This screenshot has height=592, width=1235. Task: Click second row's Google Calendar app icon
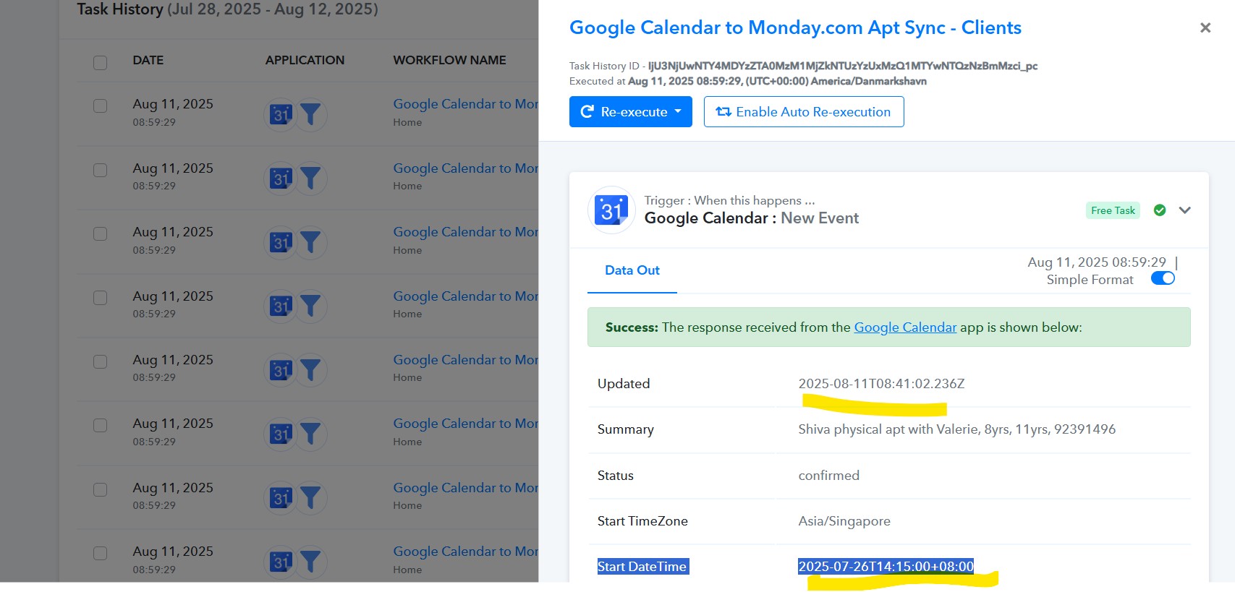[x=281, y=178]
